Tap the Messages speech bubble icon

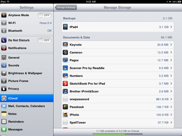tap(4, 129)
